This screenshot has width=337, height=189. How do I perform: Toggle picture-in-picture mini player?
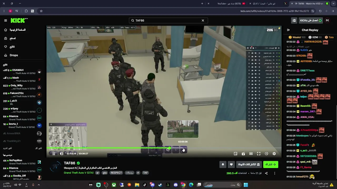pyautogui.click(x=236, y=154)
